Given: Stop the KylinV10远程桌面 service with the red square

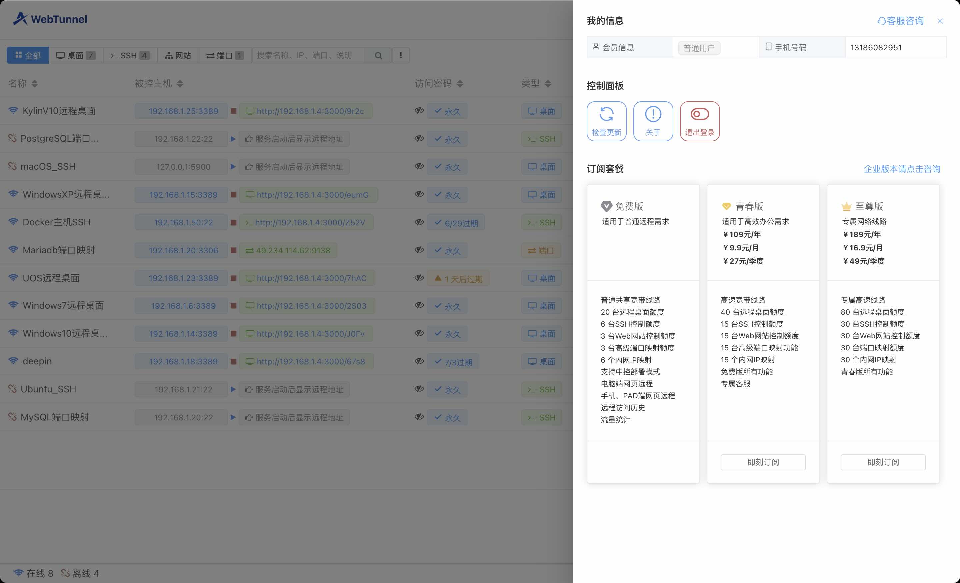Looking at the screenshot, I should tap(233, 111).
